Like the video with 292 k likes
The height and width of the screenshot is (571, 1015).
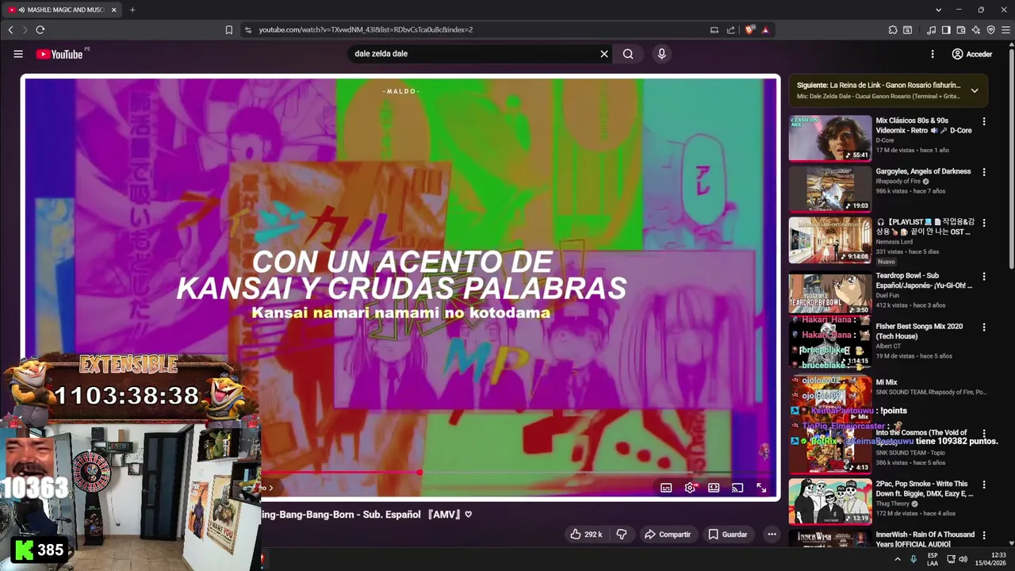(585, 535)
